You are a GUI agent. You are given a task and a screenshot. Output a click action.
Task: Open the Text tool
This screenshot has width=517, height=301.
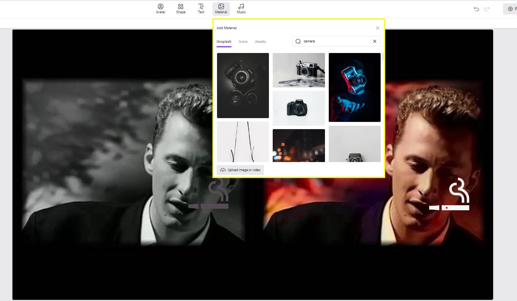pos(201,8)
